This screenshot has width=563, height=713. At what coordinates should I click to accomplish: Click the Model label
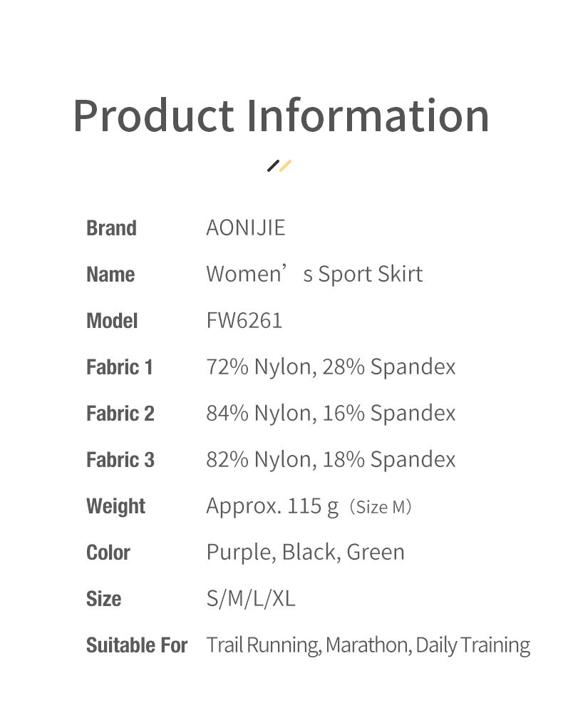pyautogui.click(x=112, y=321)
